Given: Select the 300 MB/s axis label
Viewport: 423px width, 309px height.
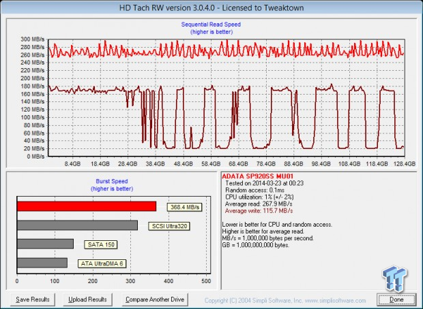Looking at the screenshot, I should pyautogui.click(x=32, y=39).
